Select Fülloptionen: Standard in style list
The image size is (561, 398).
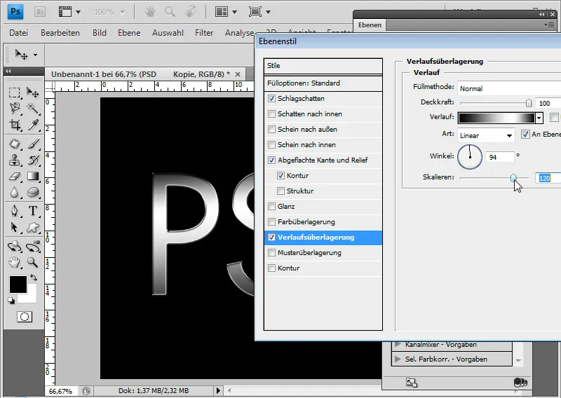[323, 83]
